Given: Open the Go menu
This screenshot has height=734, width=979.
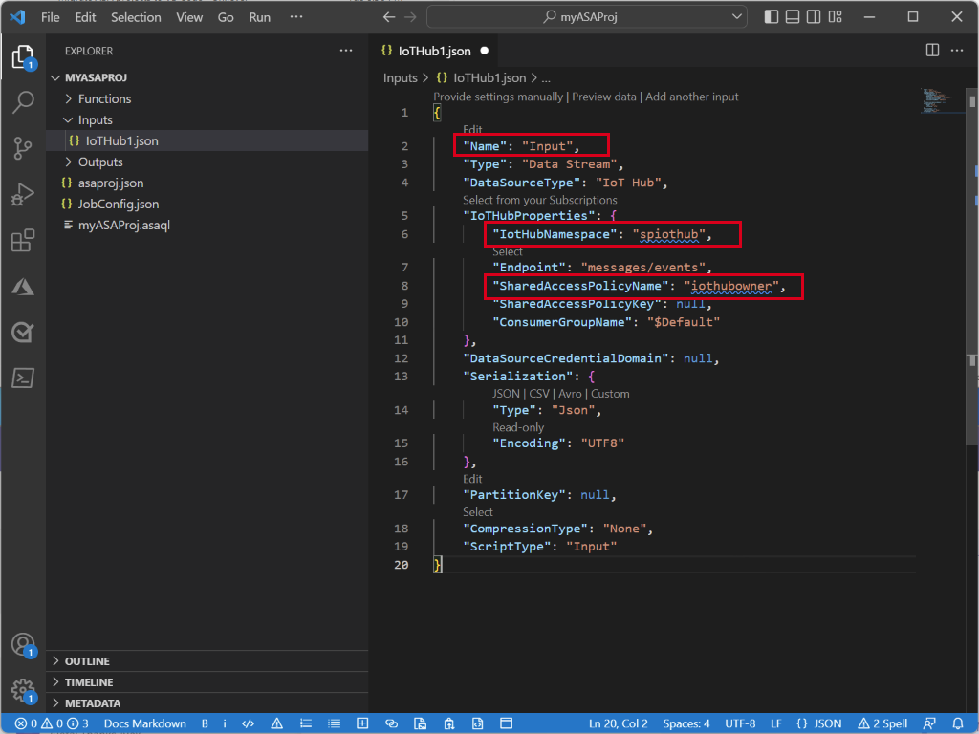Looking at the screenshot, I should (x=226, y=17).
